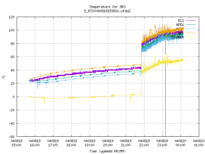Click the y-axis value 80
Viewport: 205px width, 154px height.
13,44
